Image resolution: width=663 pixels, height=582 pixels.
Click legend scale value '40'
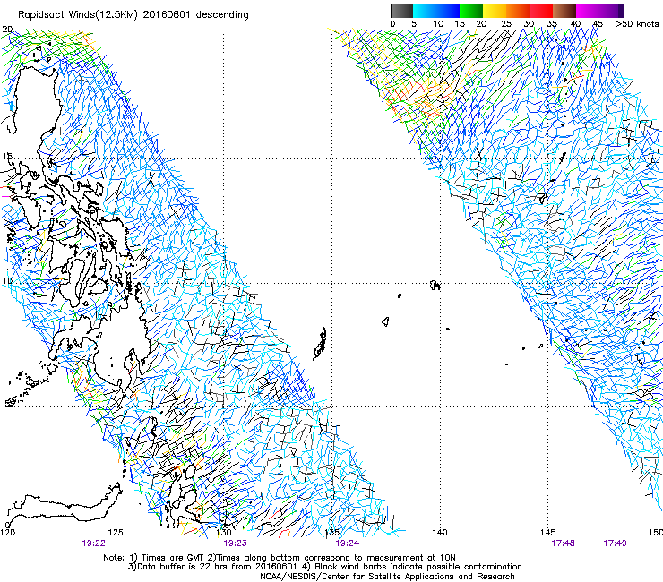point(575,23)
